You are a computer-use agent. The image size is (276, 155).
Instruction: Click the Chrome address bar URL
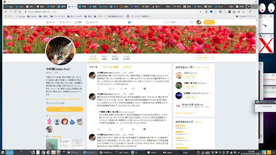[42, 12]
